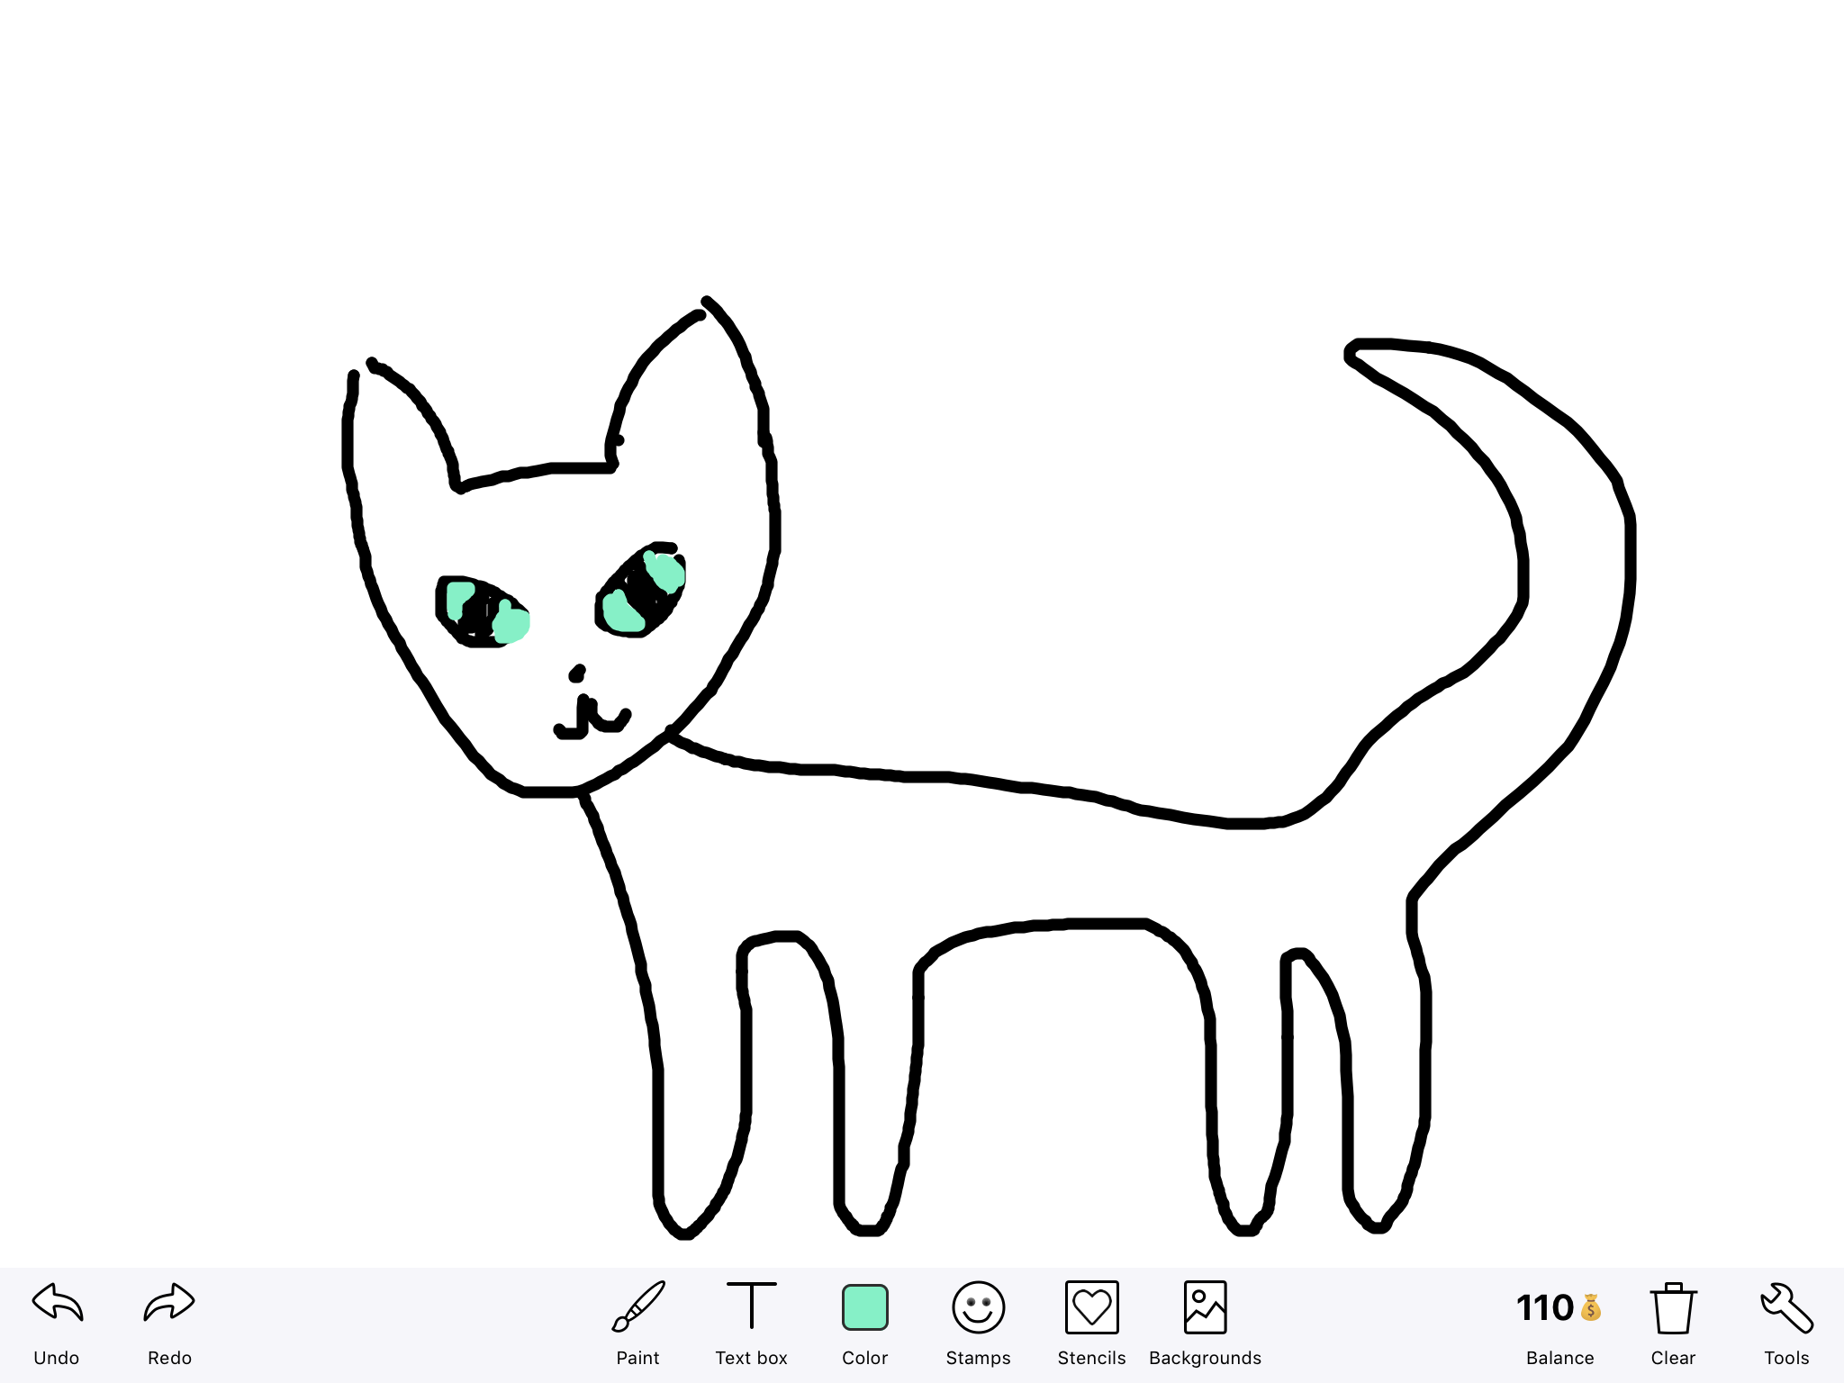Screen dimensions: 1844x1383
Task: Click the Undo arrow icon
Action: coord(58,1303)
